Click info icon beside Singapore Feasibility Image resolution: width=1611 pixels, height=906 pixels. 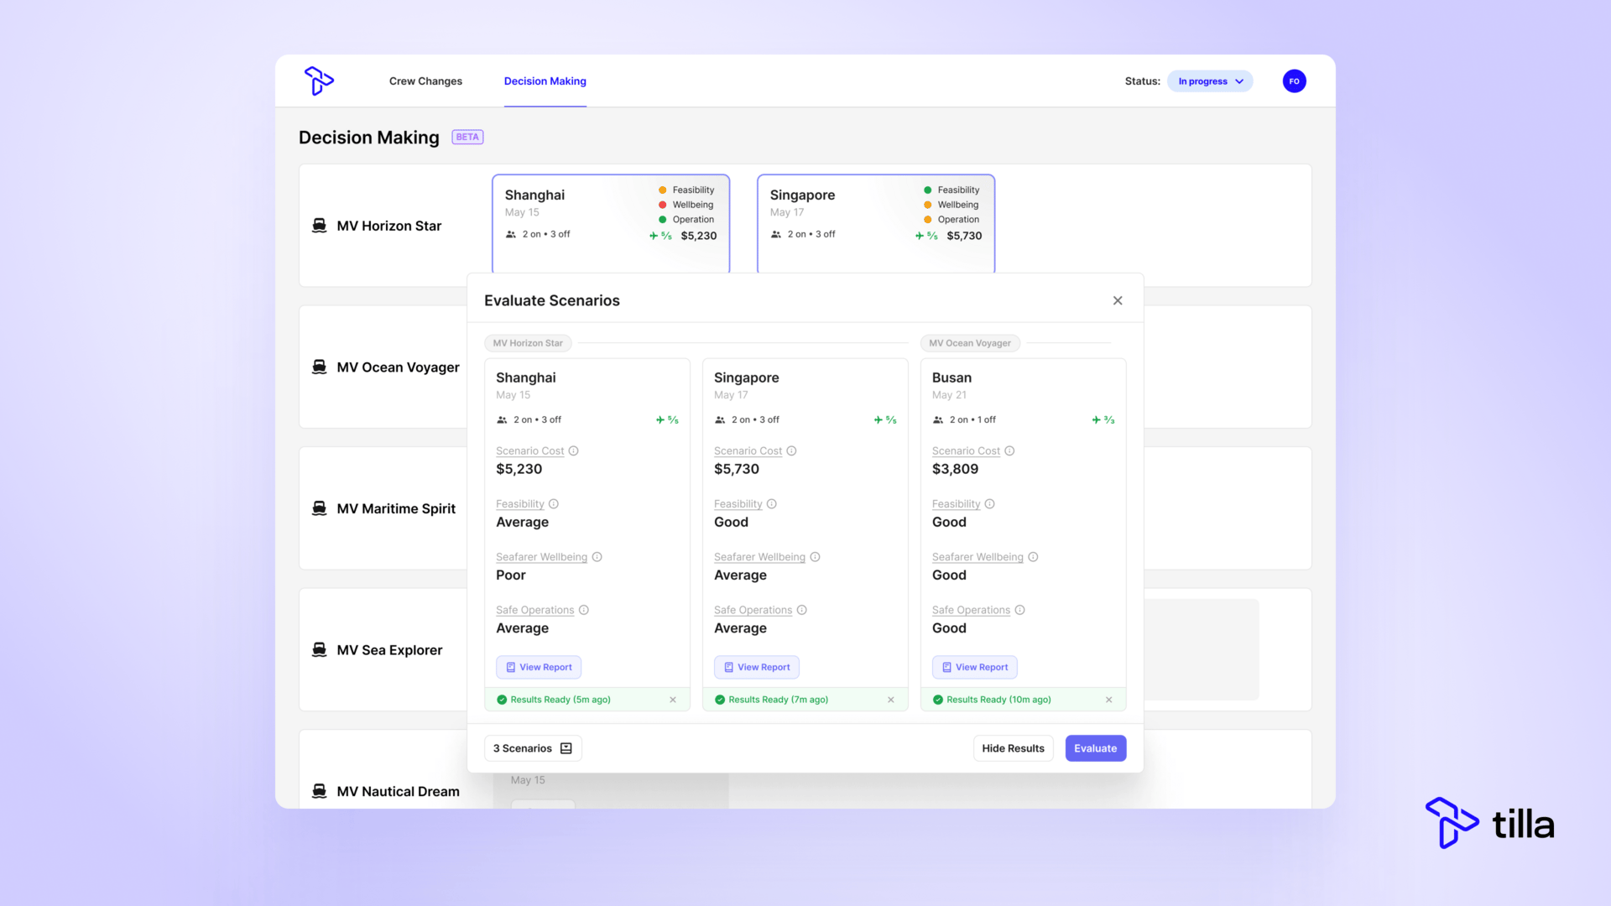(x=772, y=504)
